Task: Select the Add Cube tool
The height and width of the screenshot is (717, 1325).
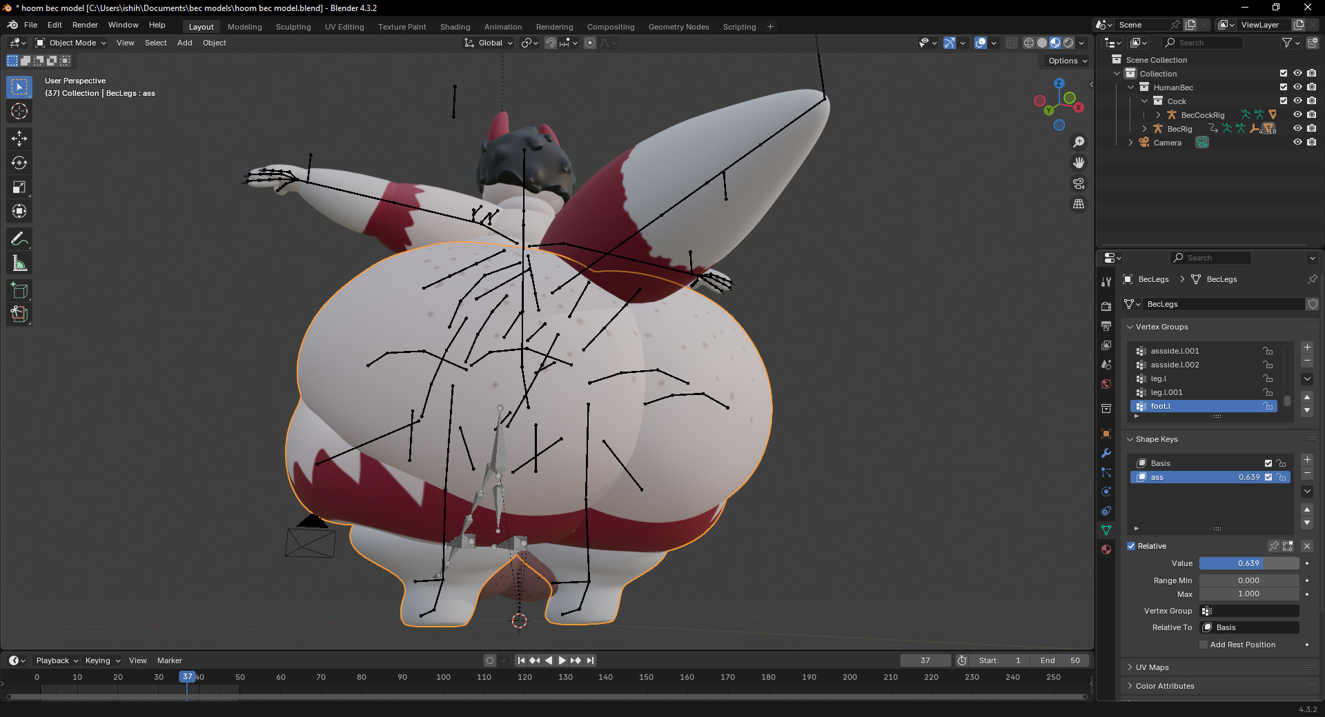Action: click(19, 290)
